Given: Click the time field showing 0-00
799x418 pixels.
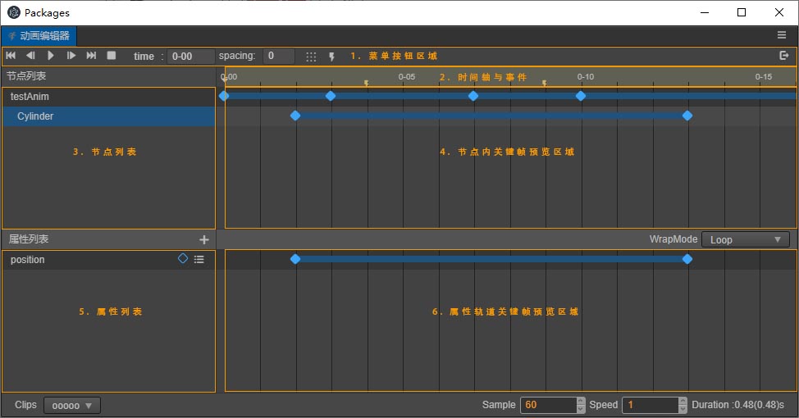Looking at the screenshot, I should (x=190, y=56).
